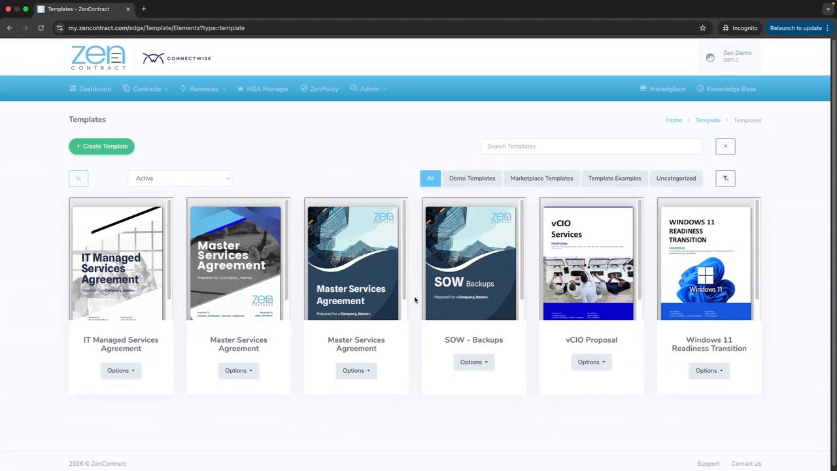Screen dimensions: 837x471
Task: Reload the page with the browser refresh icon
Action: click(x=41, y=28)
